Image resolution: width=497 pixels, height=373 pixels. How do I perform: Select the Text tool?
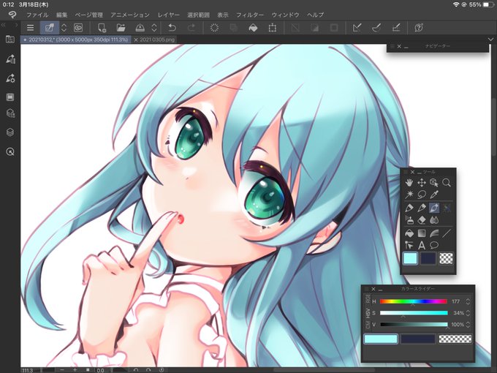click(422, 245)
